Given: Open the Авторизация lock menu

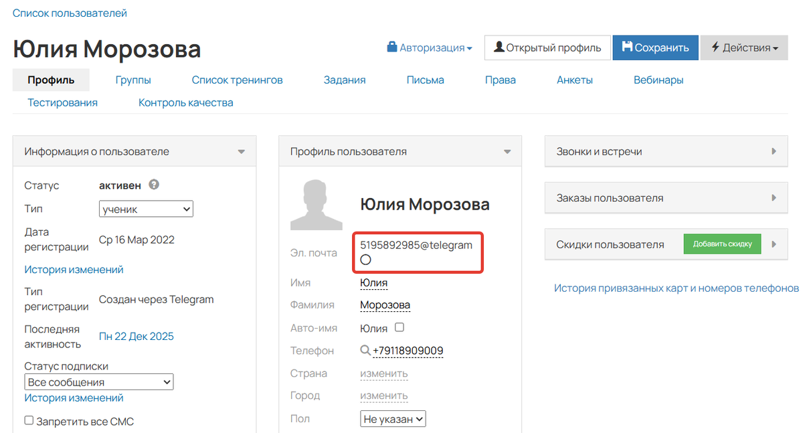Looking at the screenshot, I should (430, 48).
